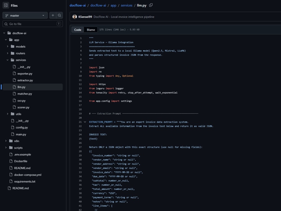
Task: Click file icon beside matcher.py
Action: pyautogui.click(x=14, y=93)
